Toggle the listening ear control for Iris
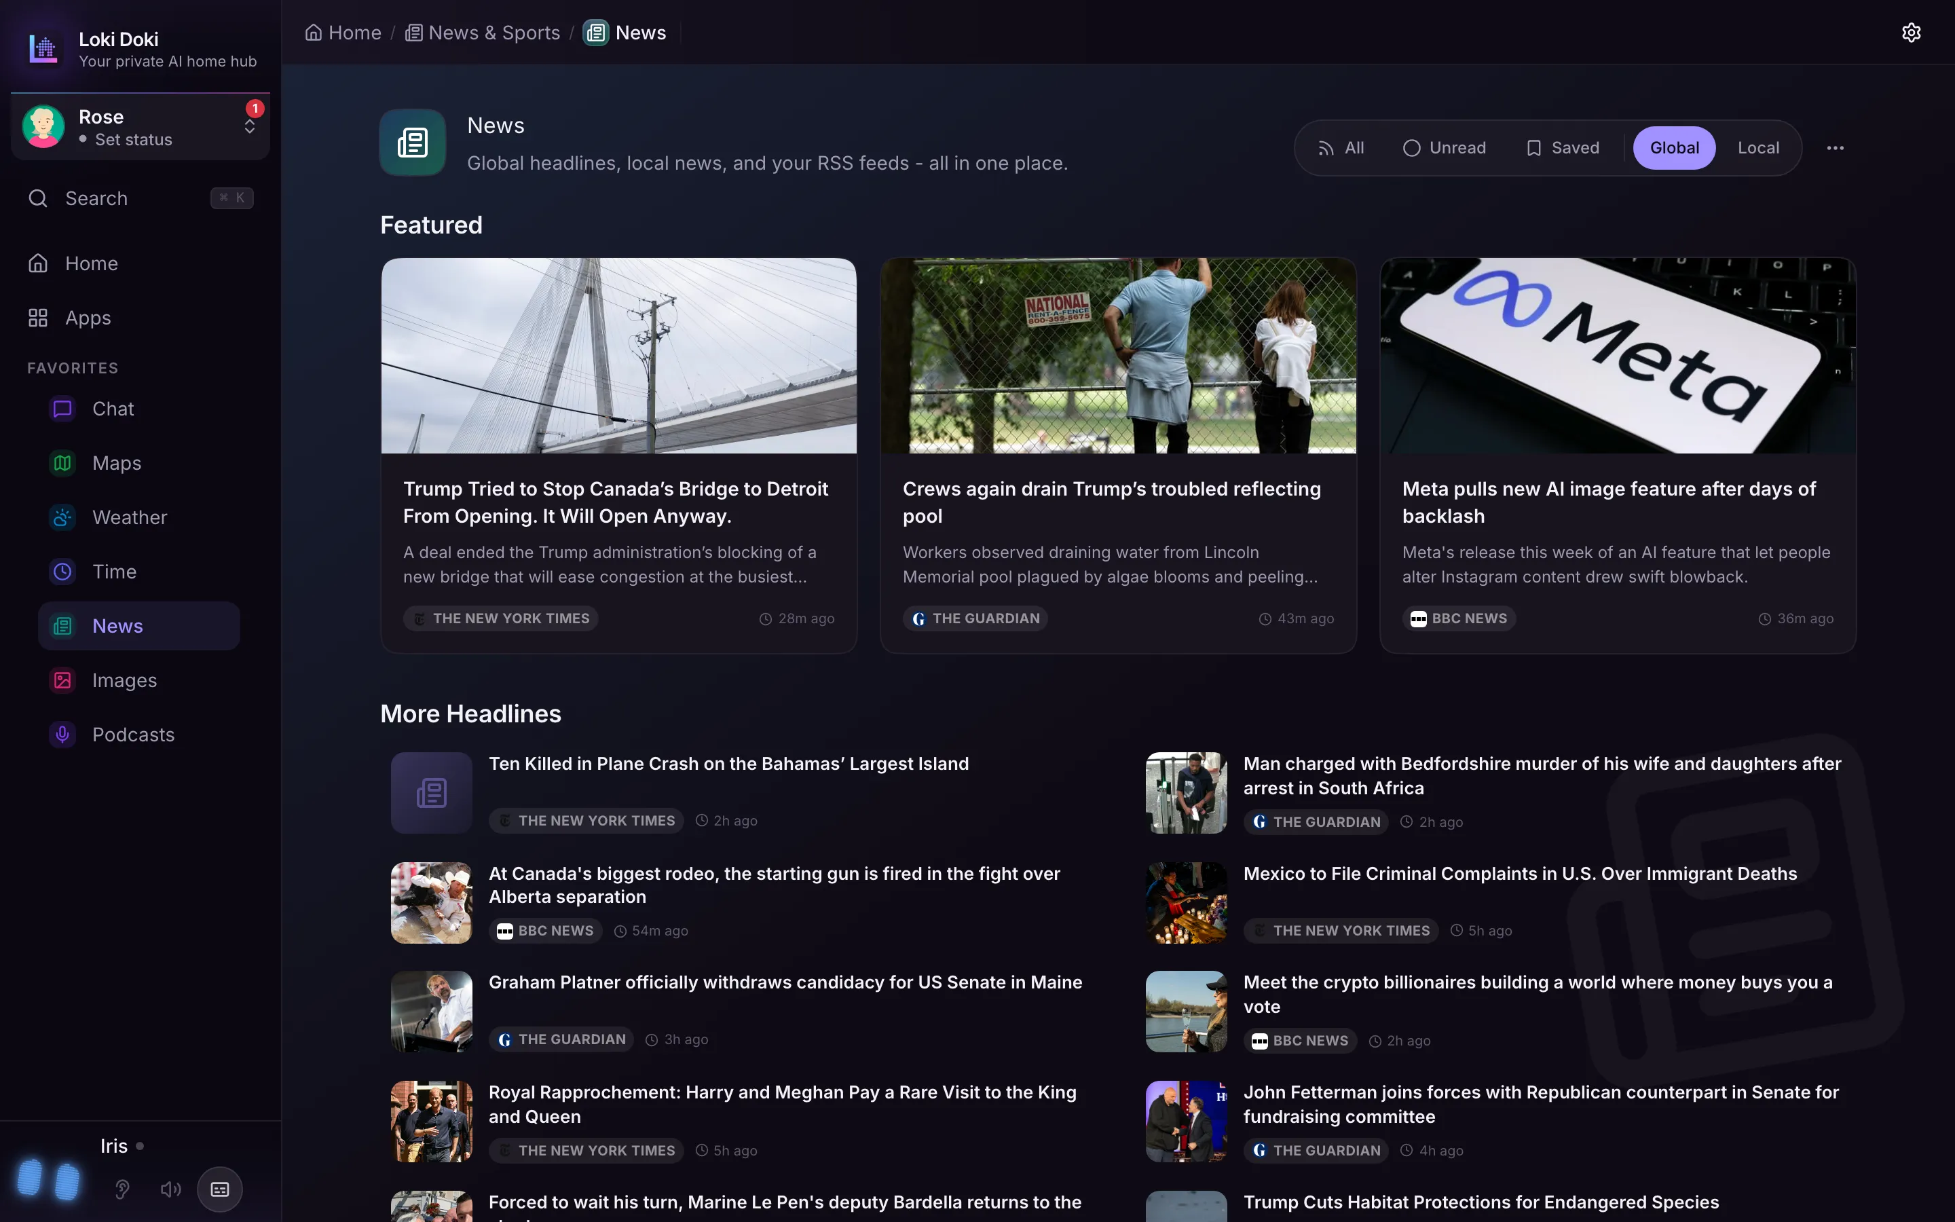Viewport: 1955px width, 1222px height. [x=122, y=1189]
